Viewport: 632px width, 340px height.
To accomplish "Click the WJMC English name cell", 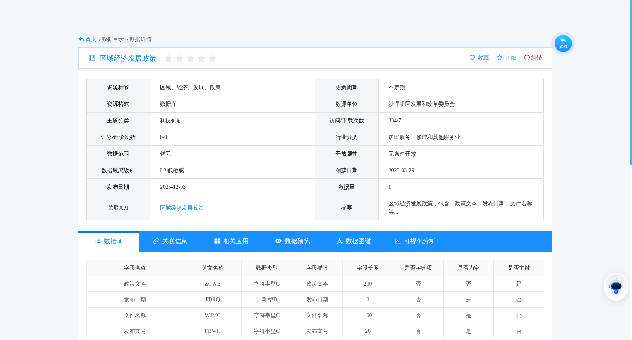I will point(213,316).
